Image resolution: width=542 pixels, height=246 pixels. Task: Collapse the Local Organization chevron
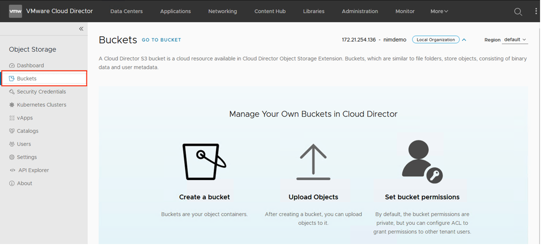[x=464, y=40]
